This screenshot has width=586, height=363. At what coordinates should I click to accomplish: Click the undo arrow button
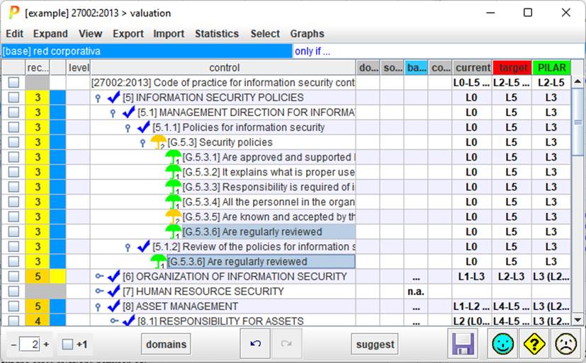tap(255, 344)
